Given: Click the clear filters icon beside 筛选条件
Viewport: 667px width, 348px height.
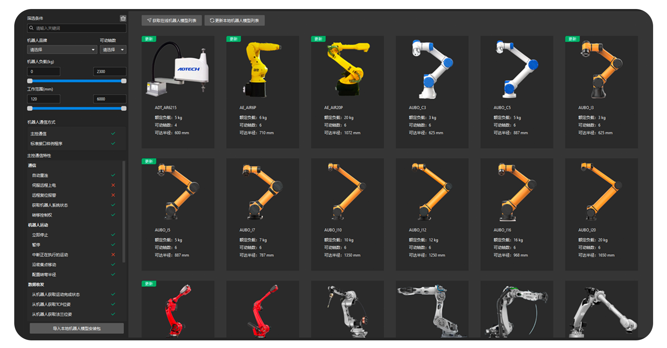Looking at the screenshot, I should tap(123, 18).
